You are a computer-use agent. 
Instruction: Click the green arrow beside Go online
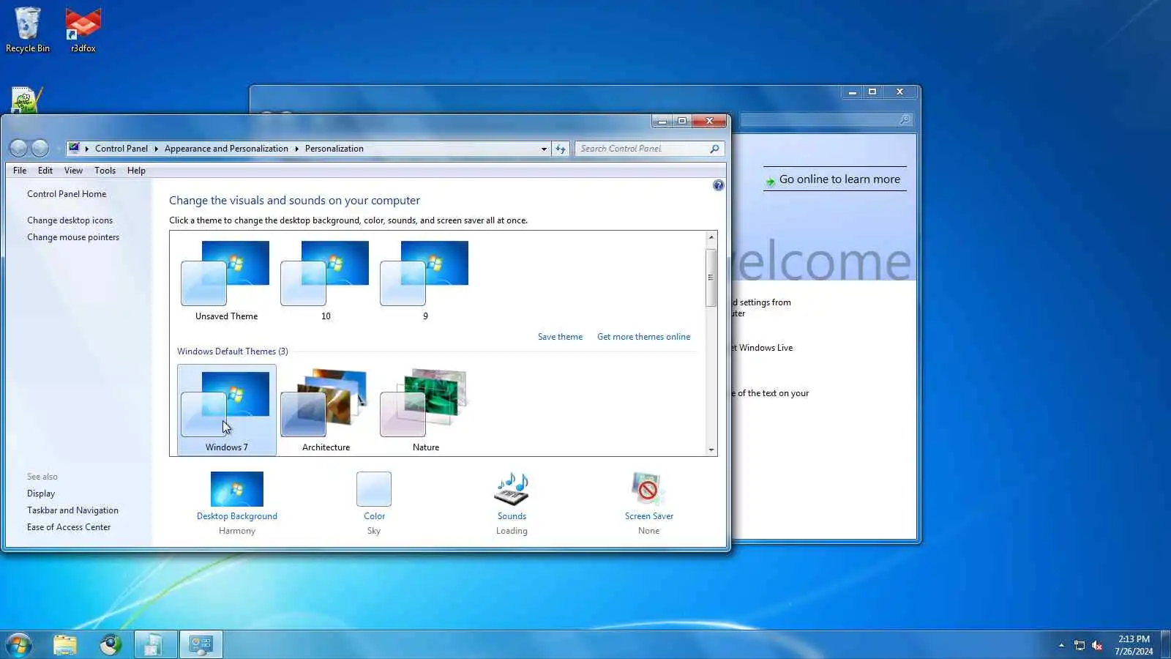(x=770, y=181)
